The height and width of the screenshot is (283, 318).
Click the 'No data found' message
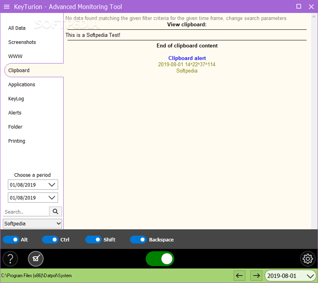176,18
